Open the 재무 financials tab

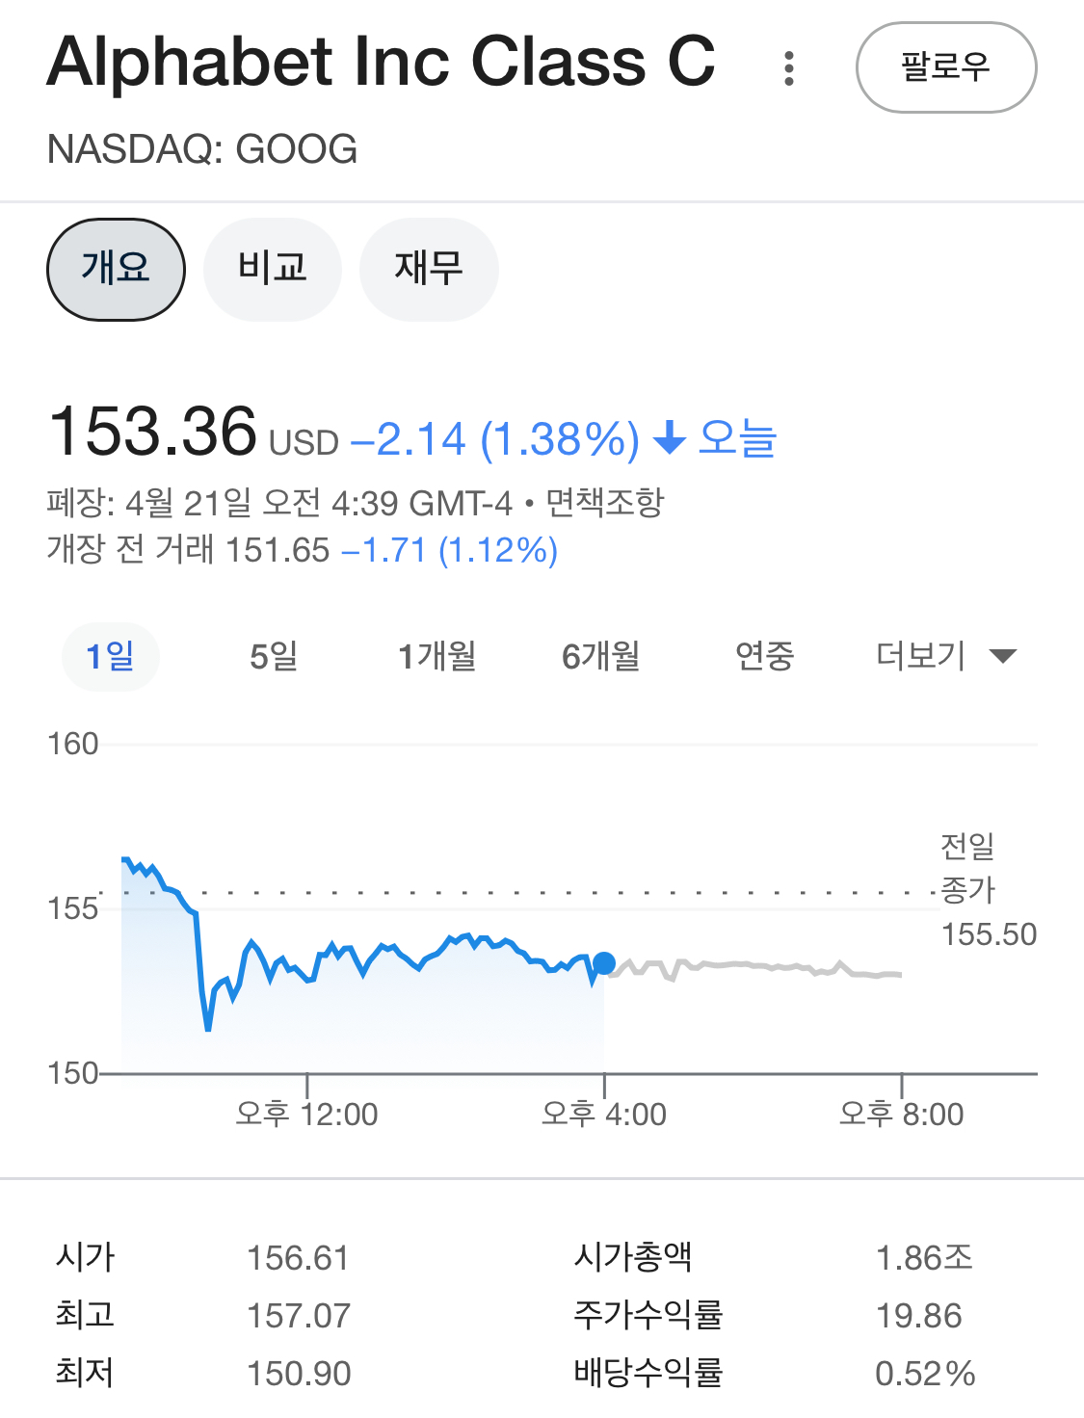pyautogui.click(x=429, y=269)
